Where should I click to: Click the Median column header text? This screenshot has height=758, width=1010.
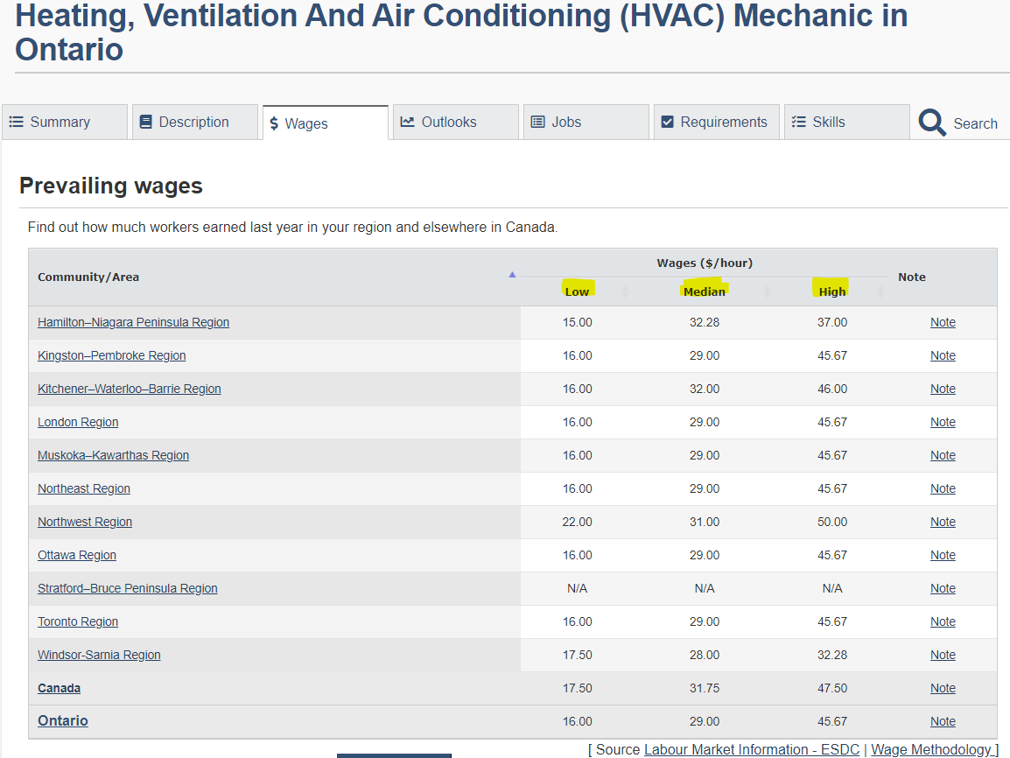point(704,291)
